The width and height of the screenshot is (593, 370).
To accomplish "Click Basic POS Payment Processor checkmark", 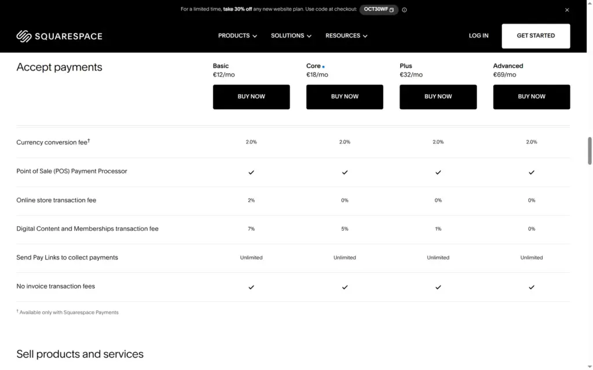I will coord(251,172).
